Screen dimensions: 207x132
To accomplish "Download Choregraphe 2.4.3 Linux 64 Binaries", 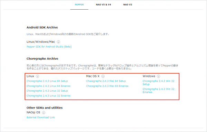I will [x=48, y=86].
